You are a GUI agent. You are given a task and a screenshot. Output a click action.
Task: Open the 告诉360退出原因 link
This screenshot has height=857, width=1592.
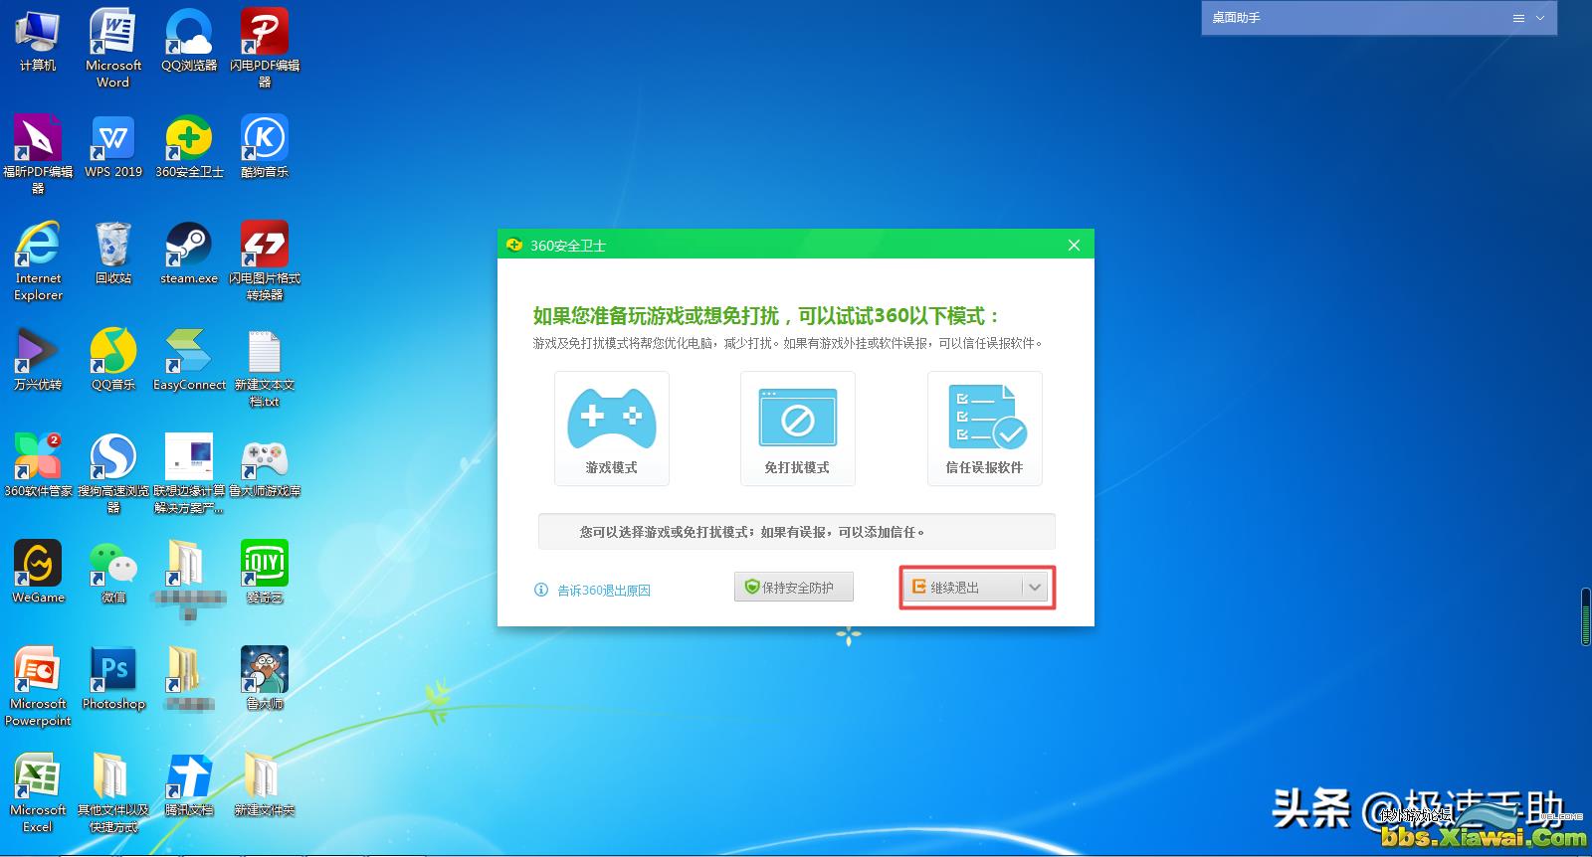603,591
